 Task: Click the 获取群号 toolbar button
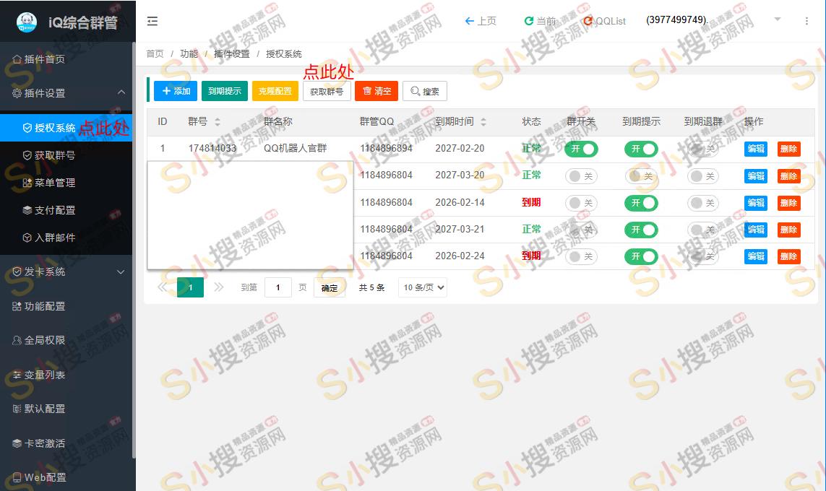point(327,91)
